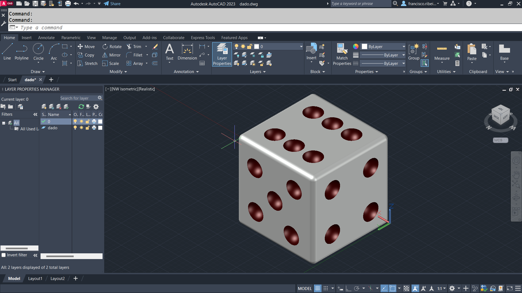Switch to the Parametric ribbon tab

click(71, 38)
